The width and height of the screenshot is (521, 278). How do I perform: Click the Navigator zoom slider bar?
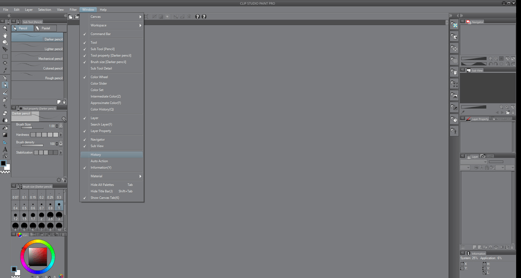point(473,59)
